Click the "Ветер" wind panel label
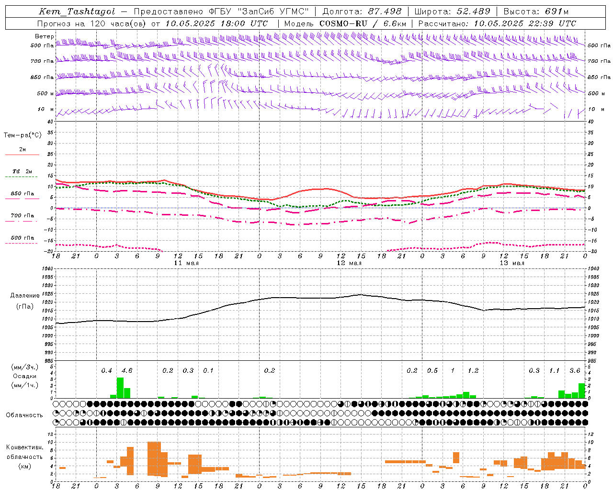613x490 pixels. (x=45, y=36)
